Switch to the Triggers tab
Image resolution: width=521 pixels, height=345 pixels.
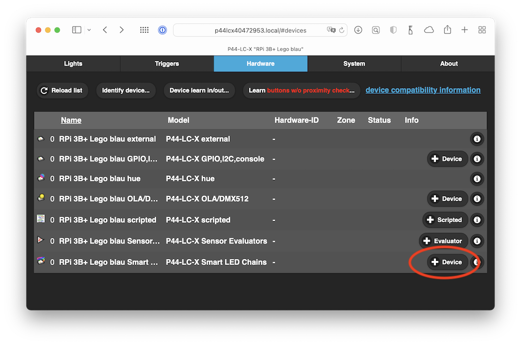coord(166,63)
